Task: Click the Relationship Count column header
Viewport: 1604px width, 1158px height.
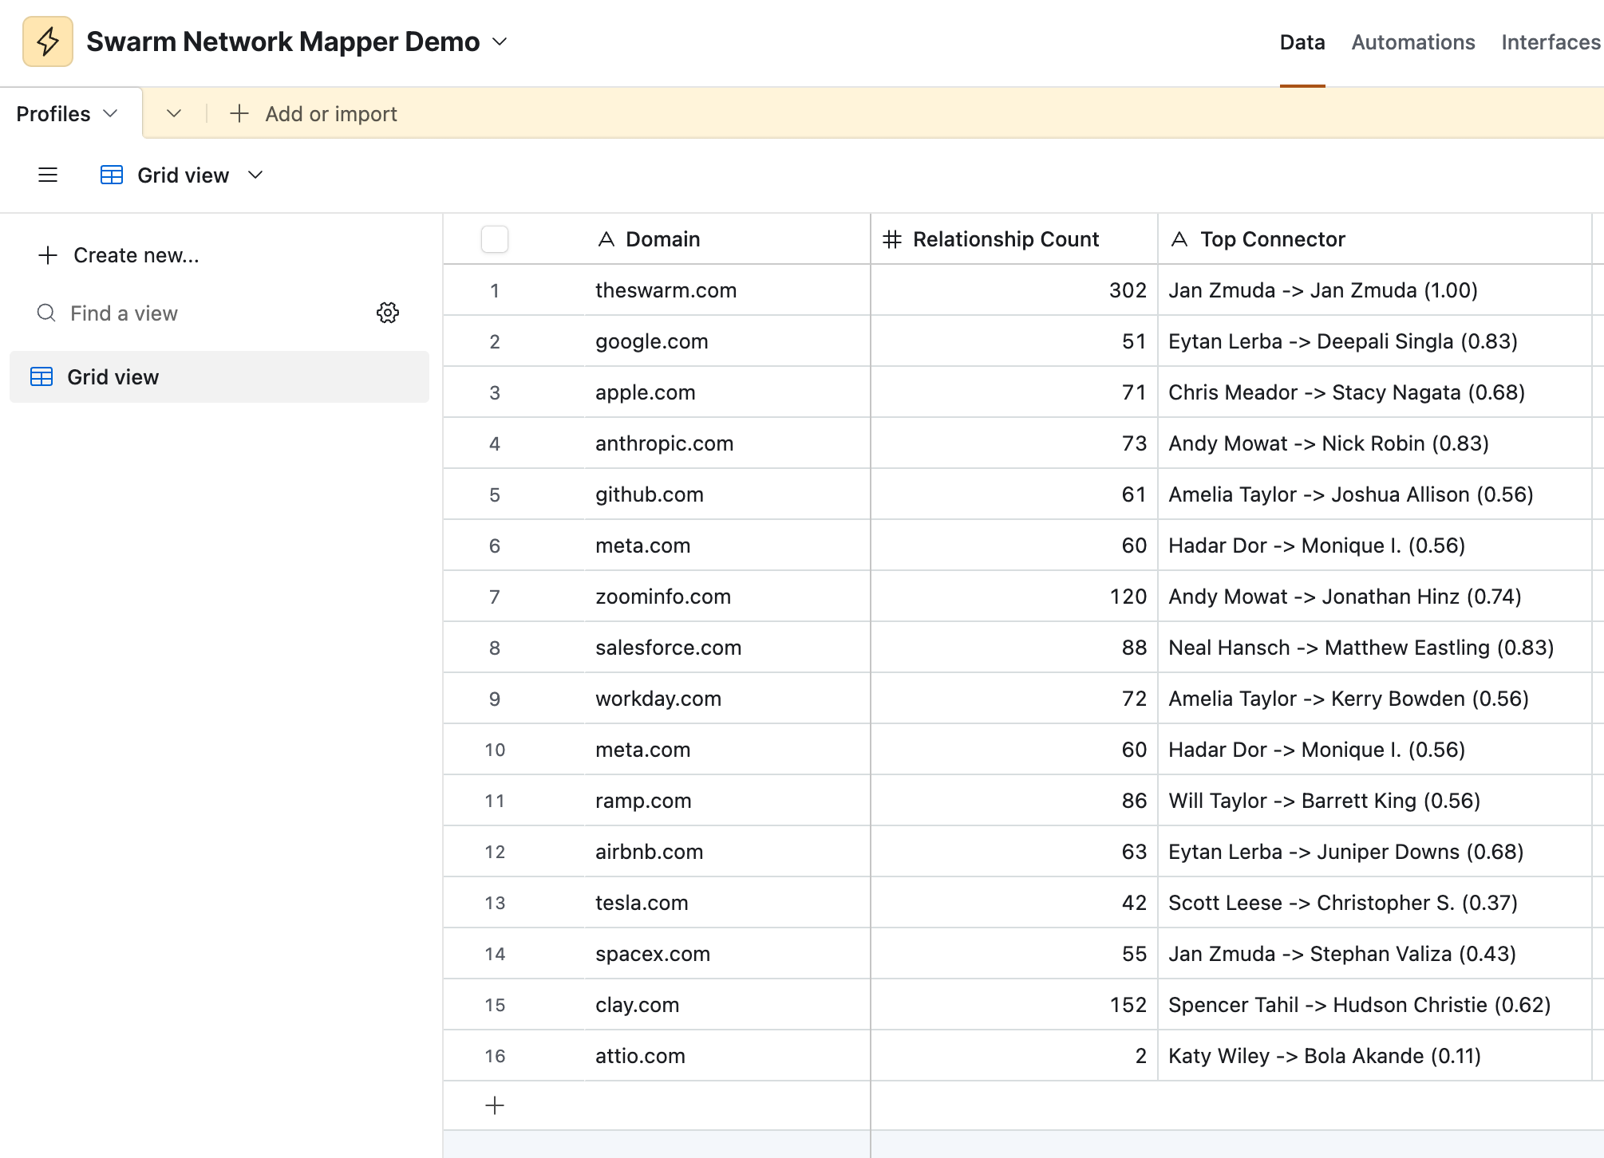Action: point(1013,239)
